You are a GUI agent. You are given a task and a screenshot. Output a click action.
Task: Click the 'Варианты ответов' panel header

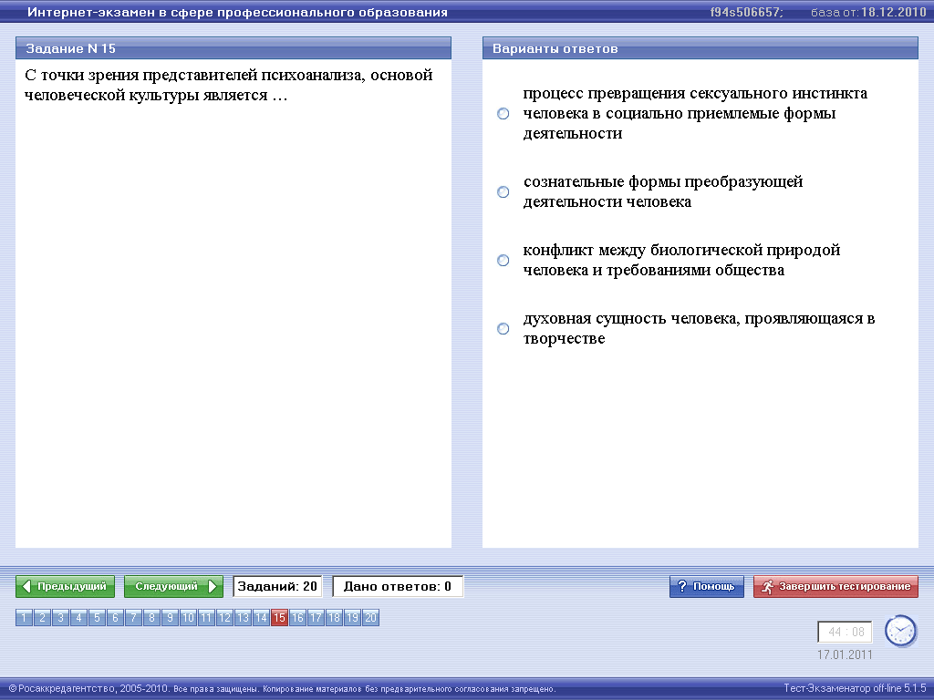click(700, 48)
